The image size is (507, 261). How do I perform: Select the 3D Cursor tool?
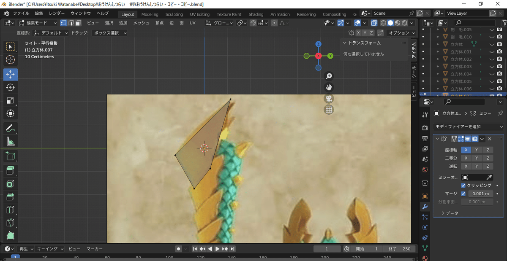(11, 60)
